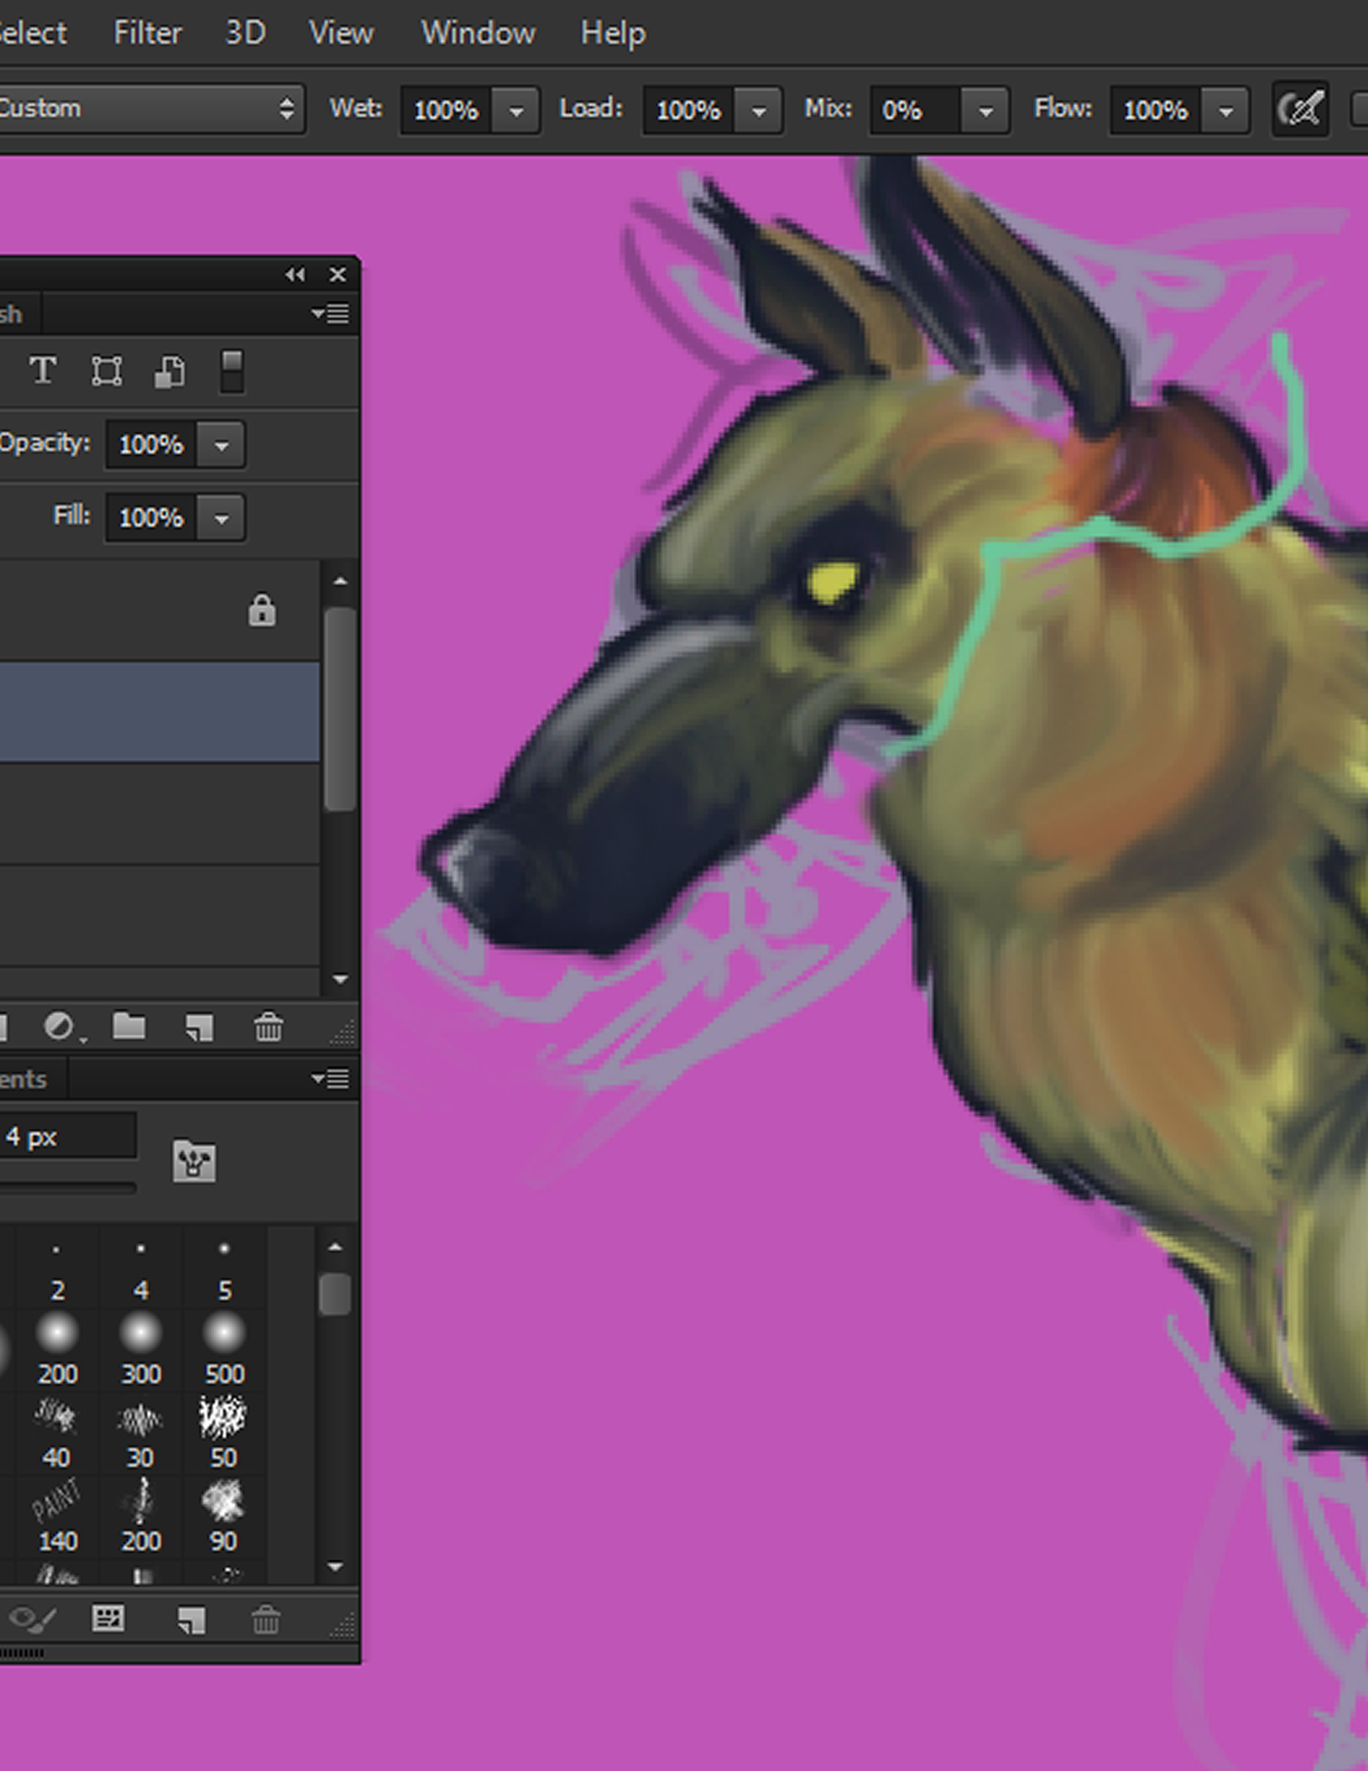The image size is (1368, 1771).
Task: Select the type layer filter icon
Action: 43,371
